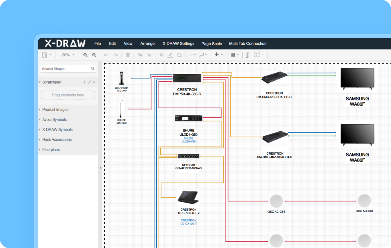Screen dimensions: 391x248
Task: Pick a line color with pencil icon
Action: coord(170,55)
